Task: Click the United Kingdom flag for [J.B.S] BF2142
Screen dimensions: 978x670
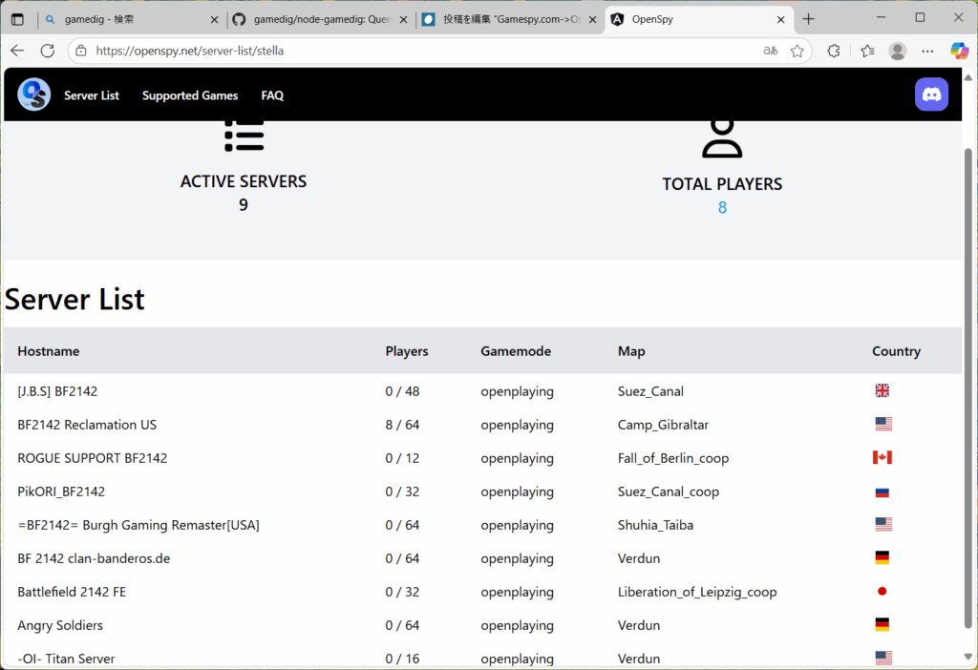Action: 882,390
